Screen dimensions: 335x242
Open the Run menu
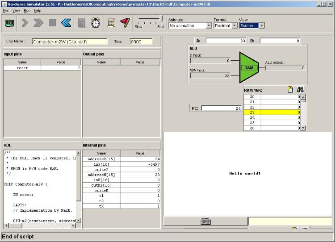tap(27, 10)
